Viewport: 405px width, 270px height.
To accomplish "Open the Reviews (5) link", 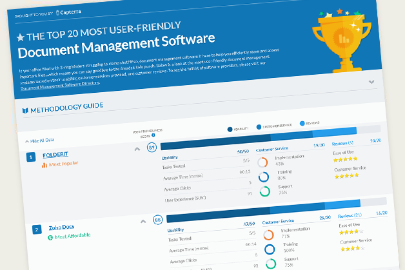I will click(x=342, y=143).
